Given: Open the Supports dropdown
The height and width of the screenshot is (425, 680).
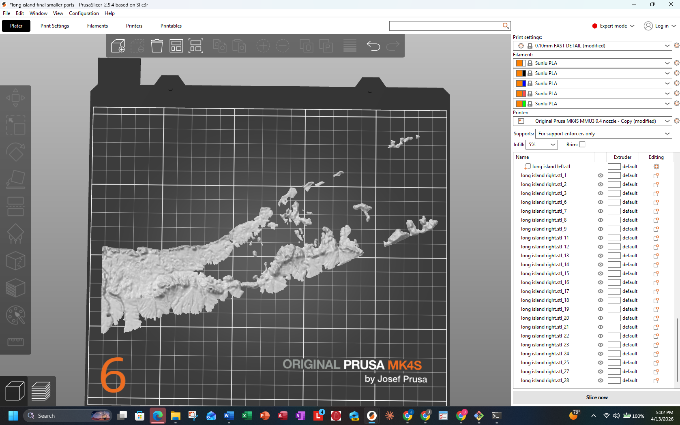Looking at the screenshot, I should (603, 134).
